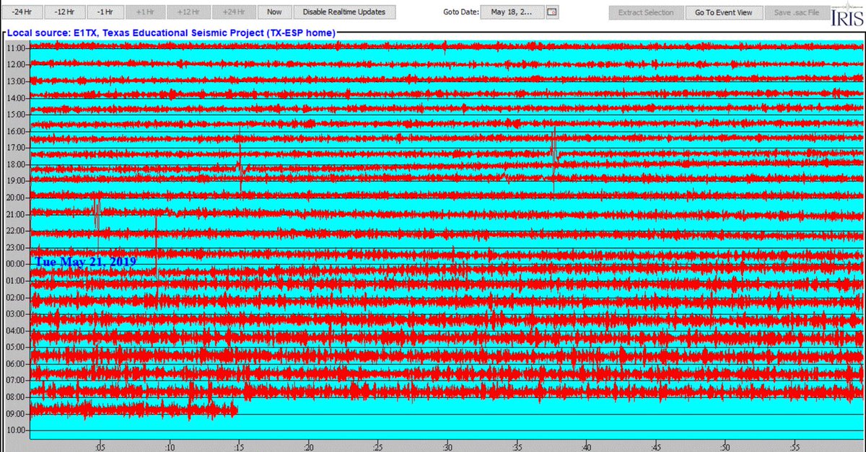Image resolution: width=866 pixels, height=452 pixels.
Task: Click Disable Realtime Updates
Action: [344, 12]
